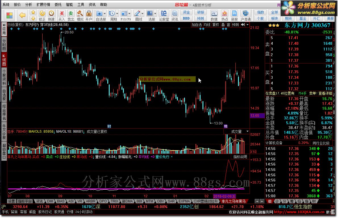Go back with the yellow left arrow
The width and height of the screenshot is (338, 218).
click(x=22, y=15)
